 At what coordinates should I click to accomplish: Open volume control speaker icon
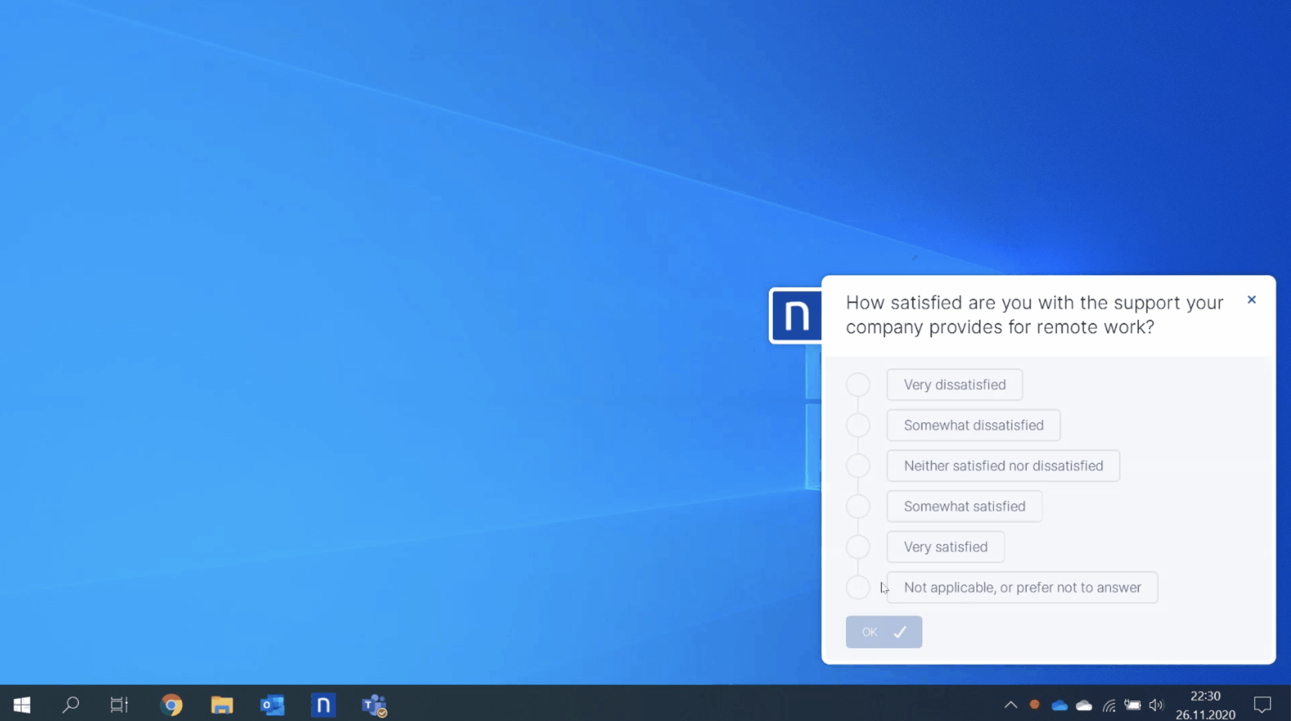[1155, 705]
